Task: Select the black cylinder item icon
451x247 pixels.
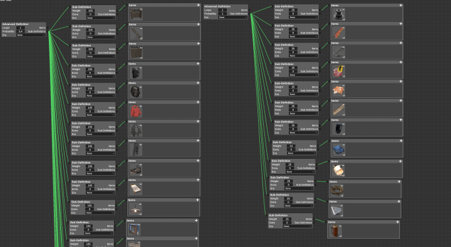Action: [x=338, y=14]
